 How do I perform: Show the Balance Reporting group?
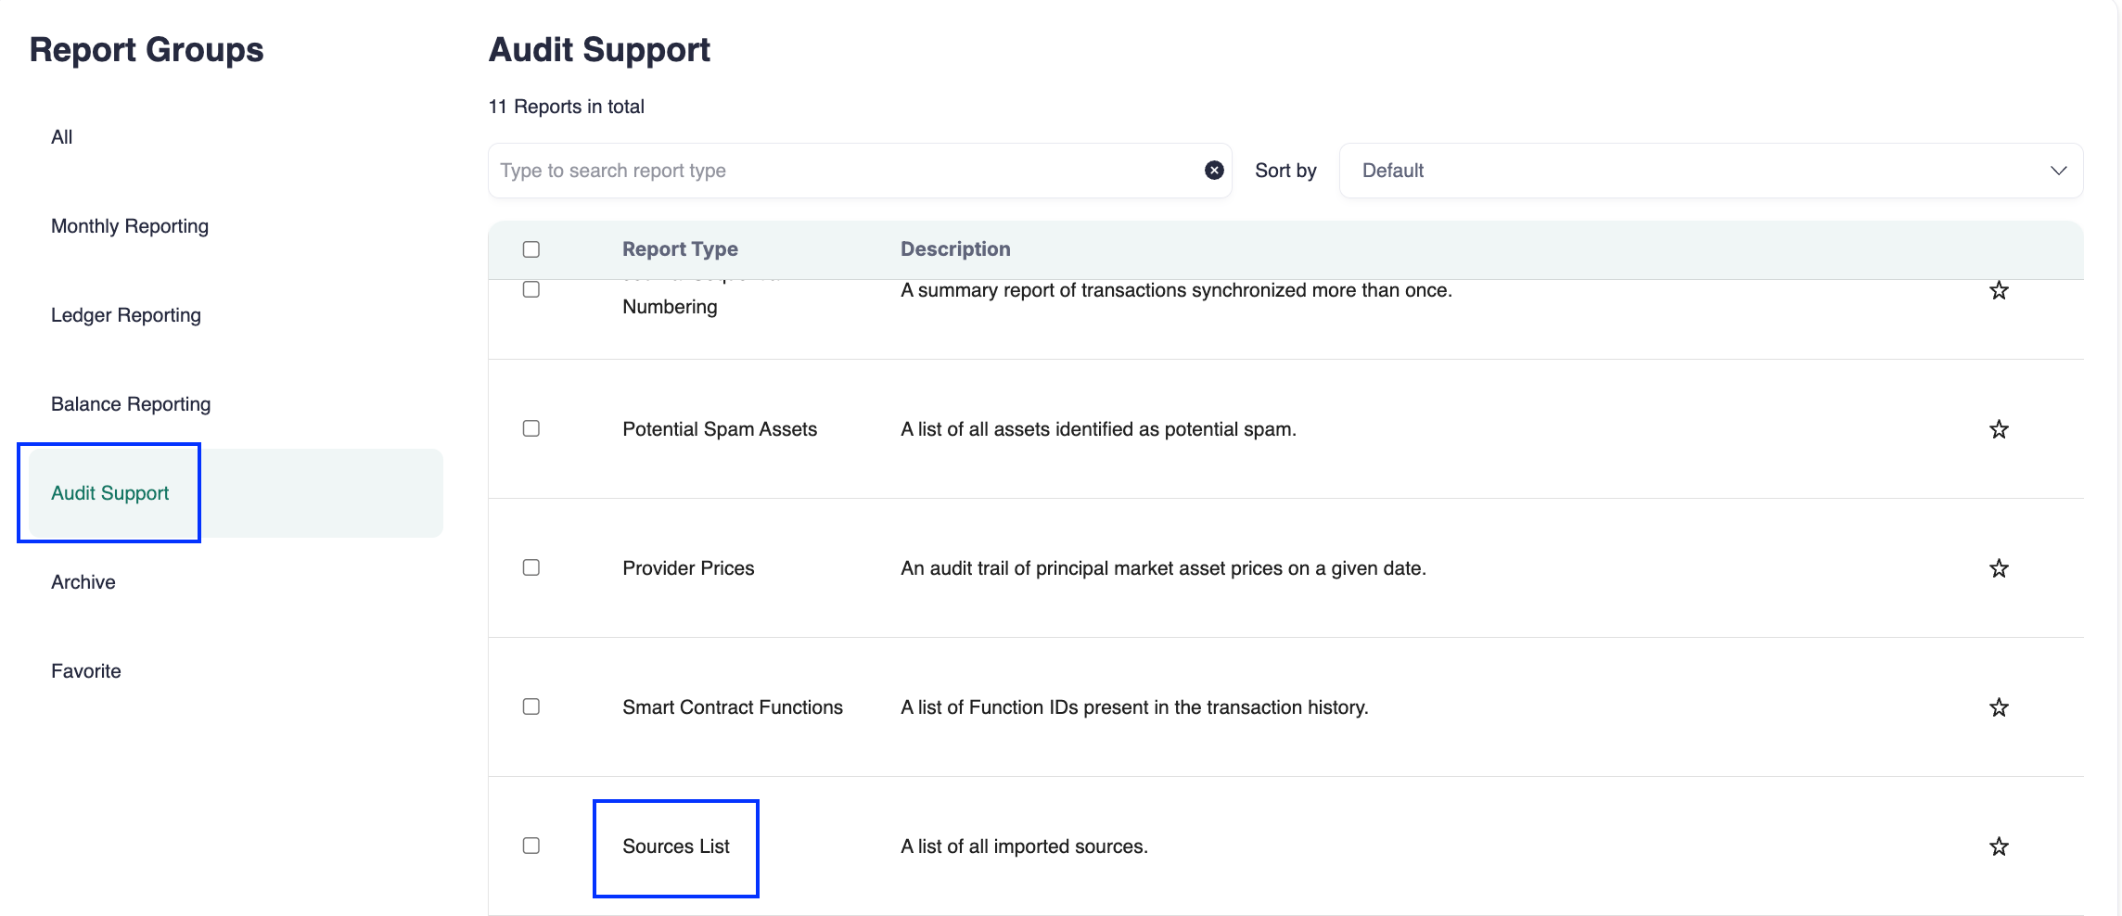pos(131,404)
